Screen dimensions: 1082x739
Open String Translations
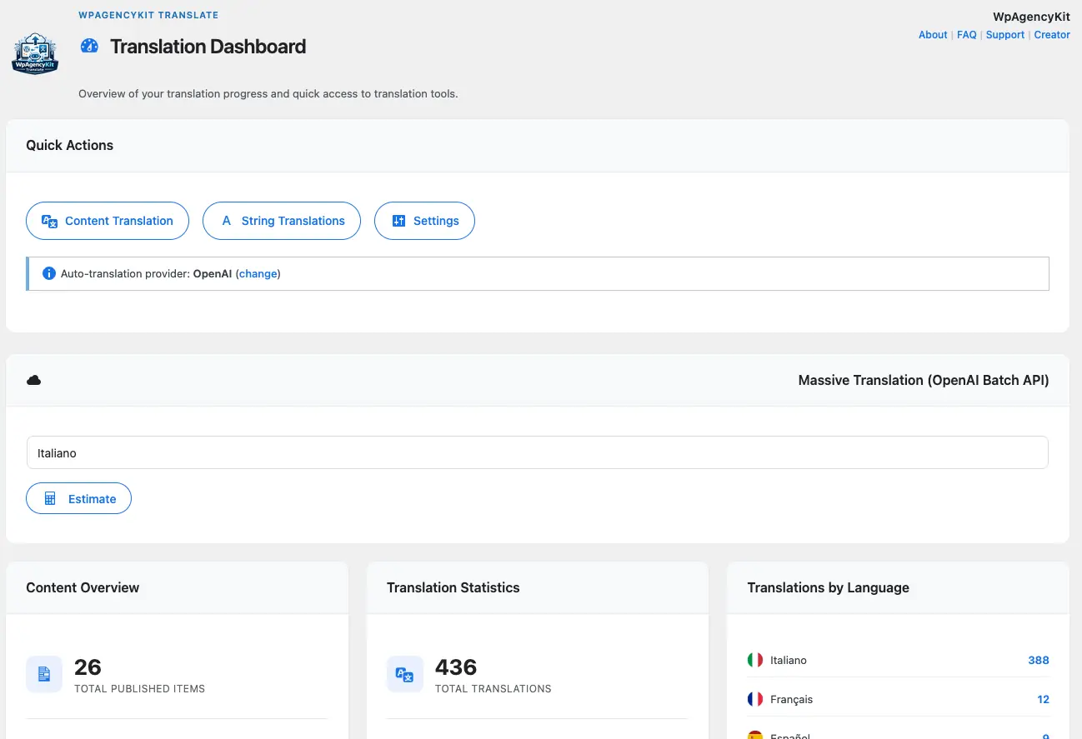coord(282,221)
